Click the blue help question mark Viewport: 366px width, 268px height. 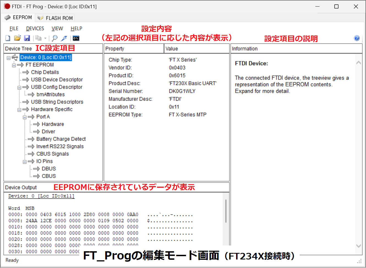click(357, 38)
